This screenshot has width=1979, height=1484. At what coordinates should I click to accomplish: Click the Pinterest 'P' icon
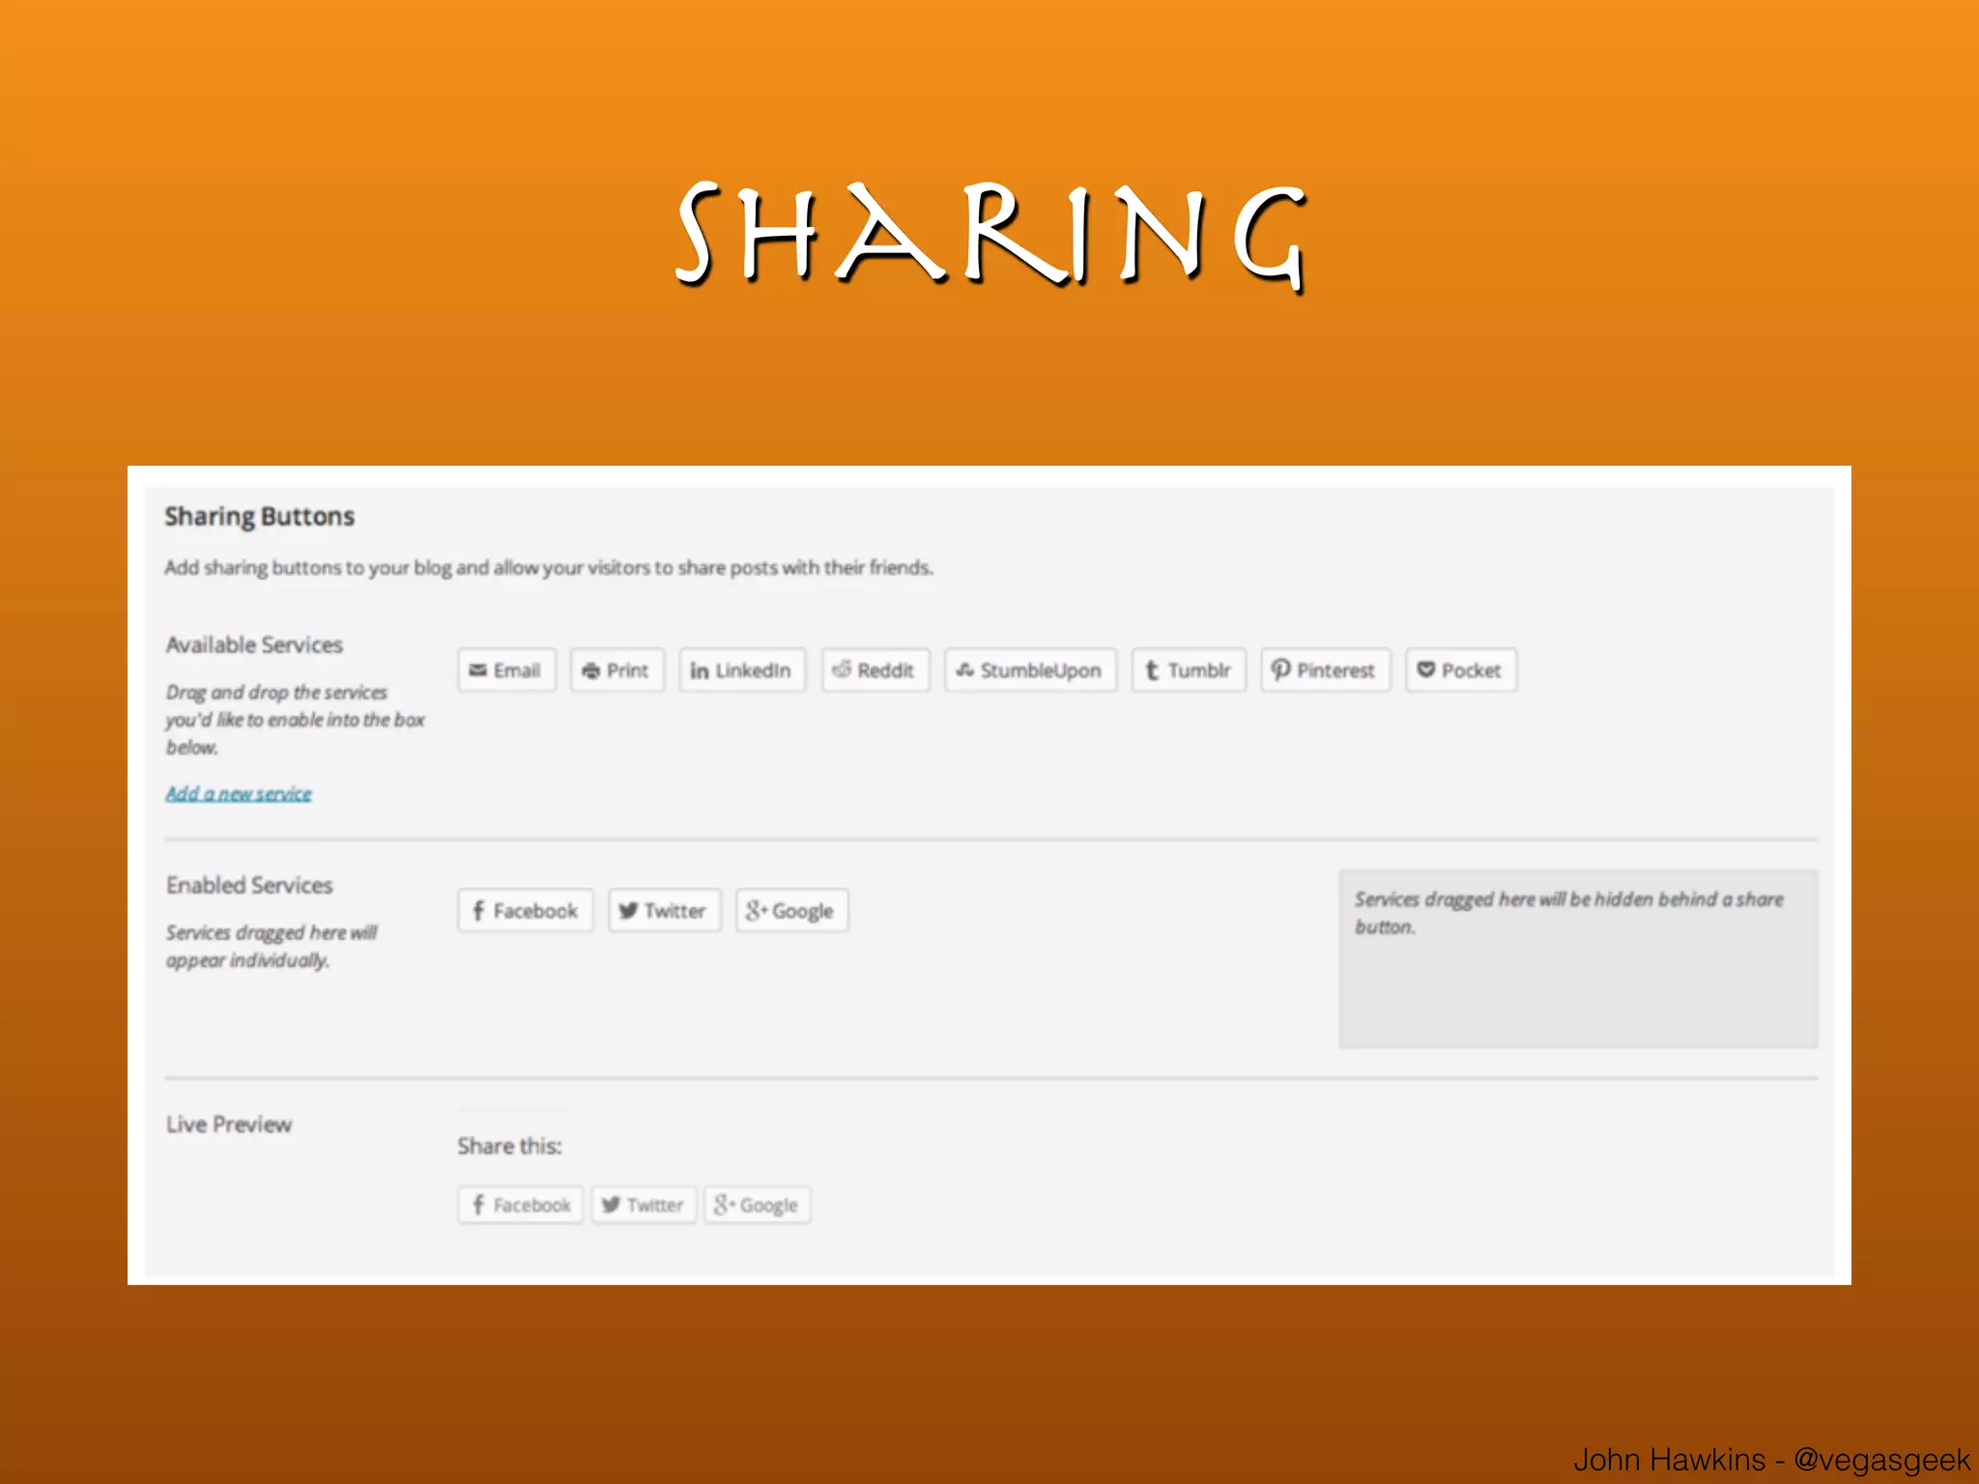click(x=1280, y=670)
